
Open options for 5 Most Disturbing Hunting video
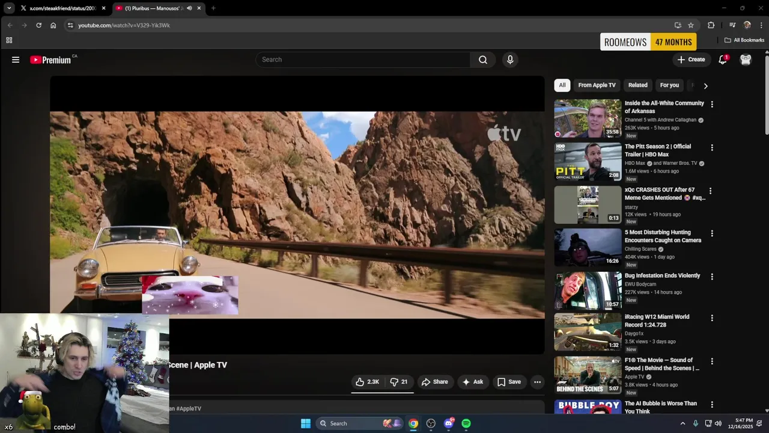[712, 233]
